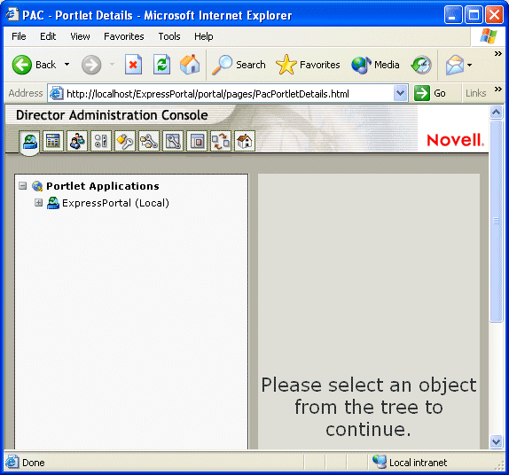The height and width of the screenshot is (475, 509).
Task: Open the Media globe toolbar button
Action: coord(375,65)
